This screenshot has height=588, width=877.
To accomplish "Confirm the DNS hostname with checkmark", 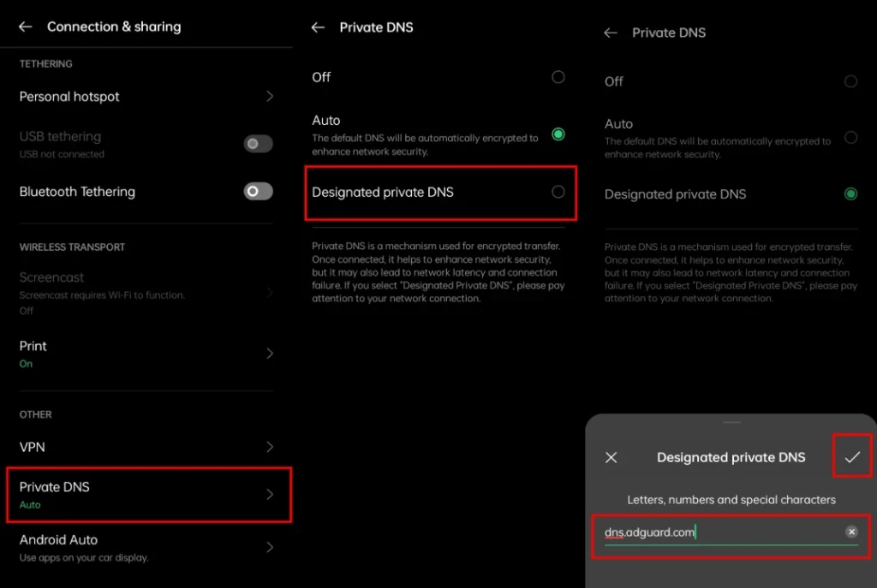I will click(x=852, y=457).
